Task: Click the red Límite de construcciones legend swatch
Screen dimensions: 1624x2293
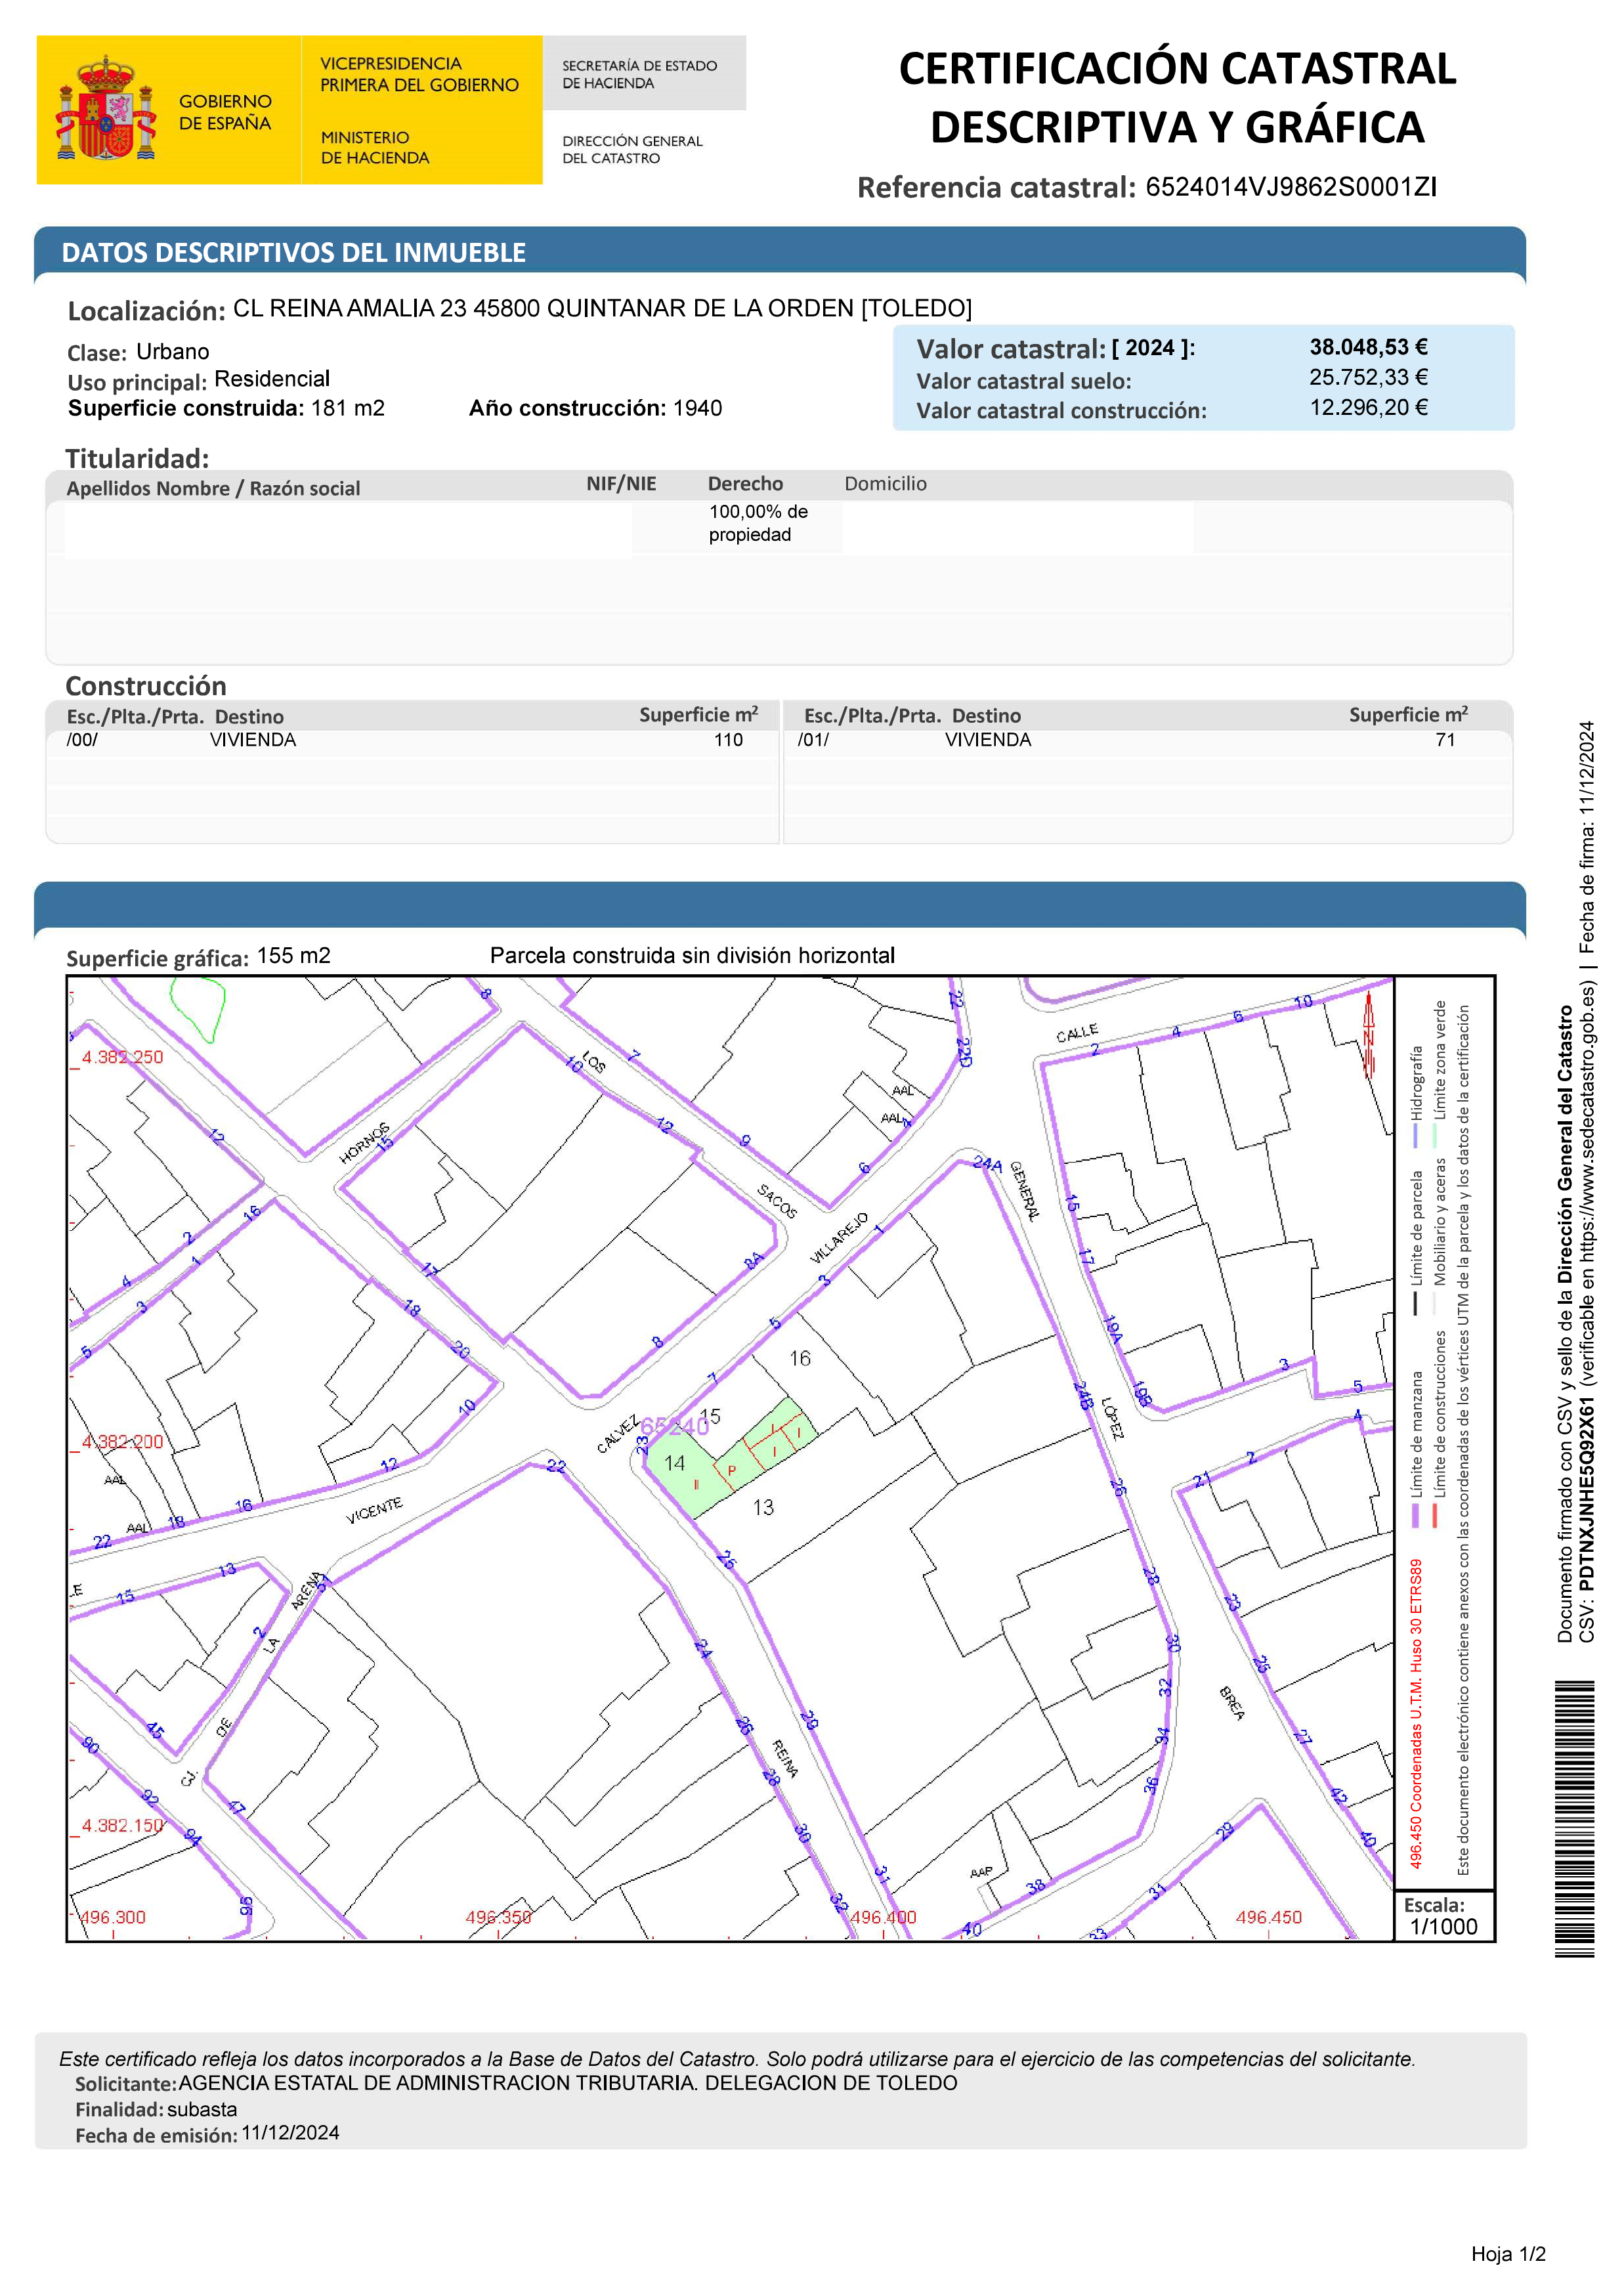Action: 1435,1515
